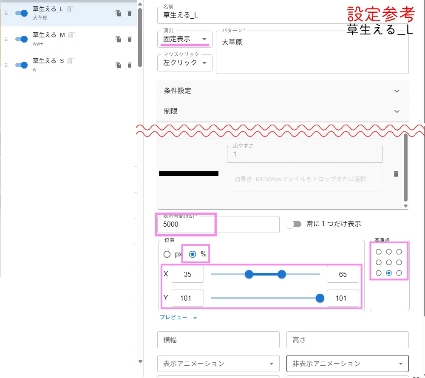Click the X minimum field showing 35
This screenshot has width=425, height=378.
point(188,274)
